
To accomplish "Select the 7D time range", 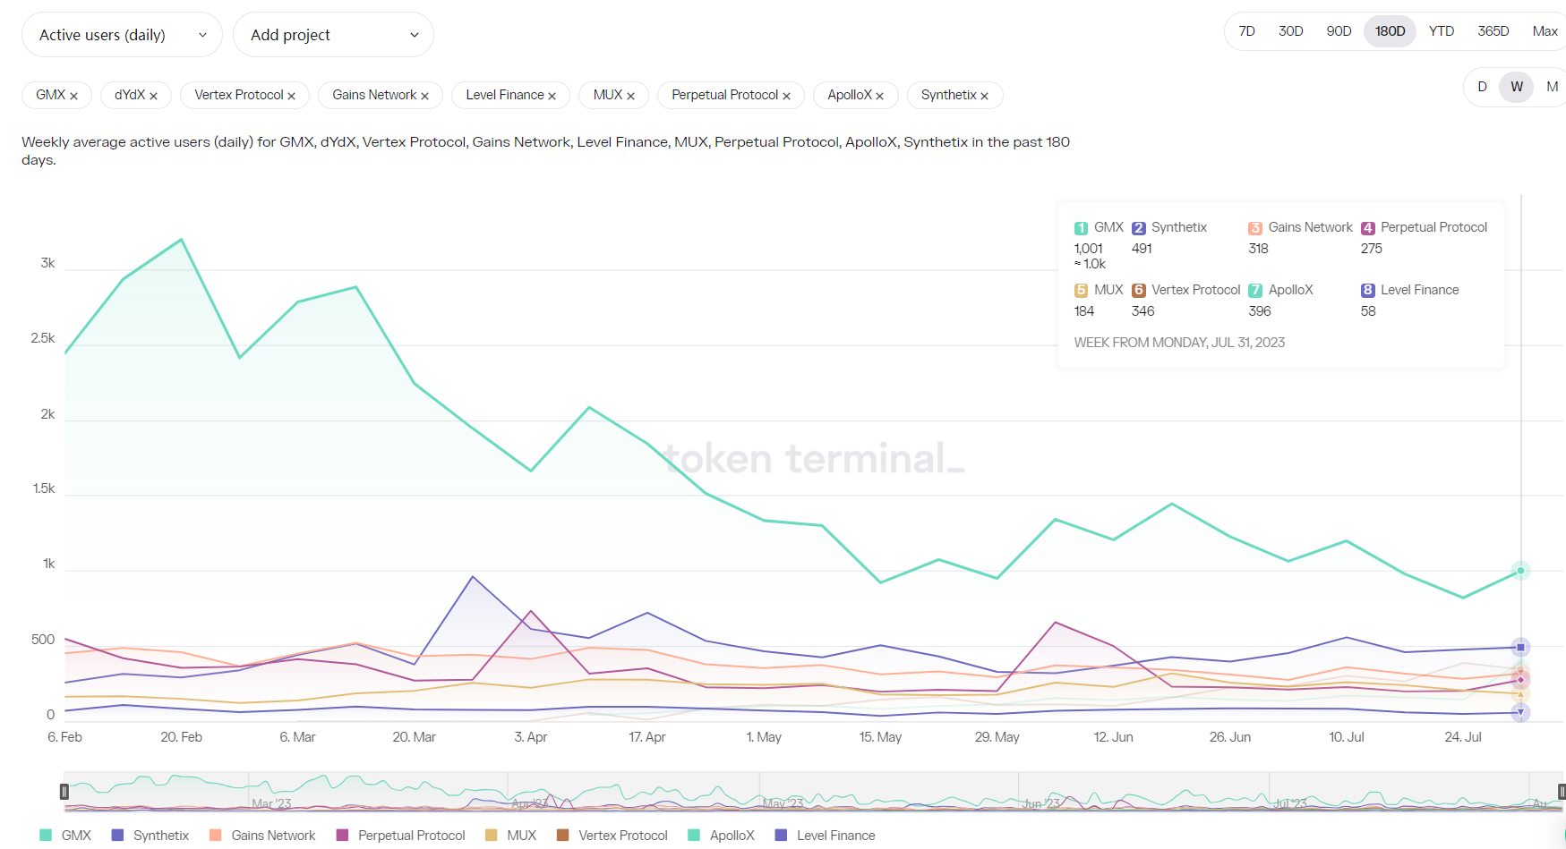I will (x=1246, y=31).
